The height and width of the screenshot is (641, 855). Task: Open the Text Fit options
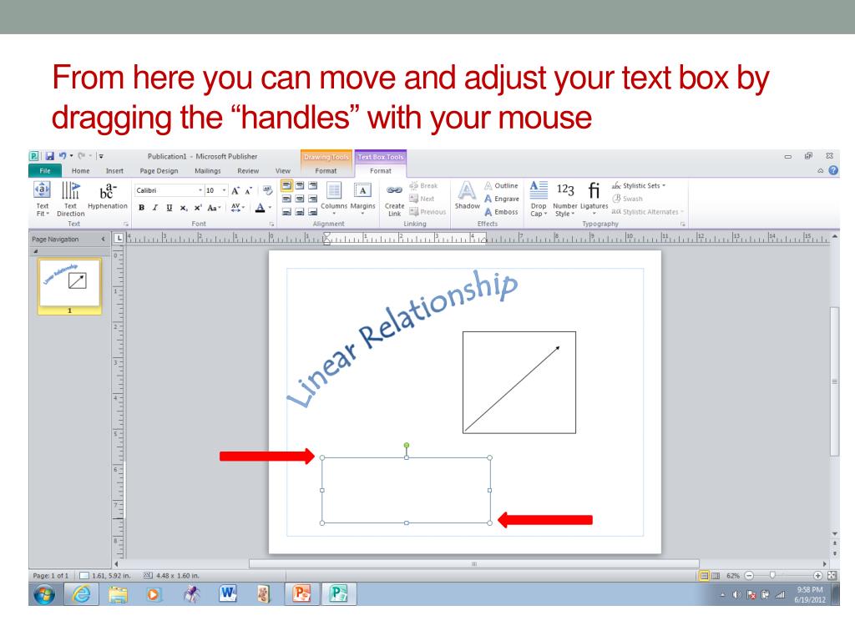coord(42,199)
